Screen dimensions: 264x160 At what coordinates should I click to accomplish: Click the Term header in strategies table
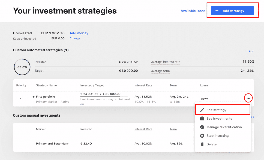(x=173, y=85)
